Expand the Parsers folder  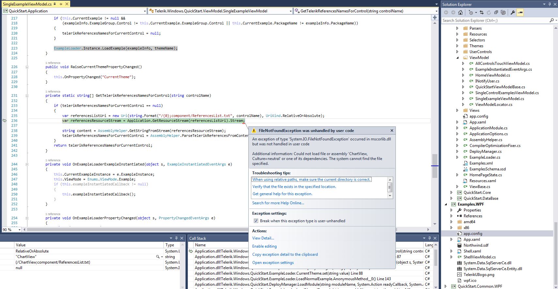pos(457,28)
